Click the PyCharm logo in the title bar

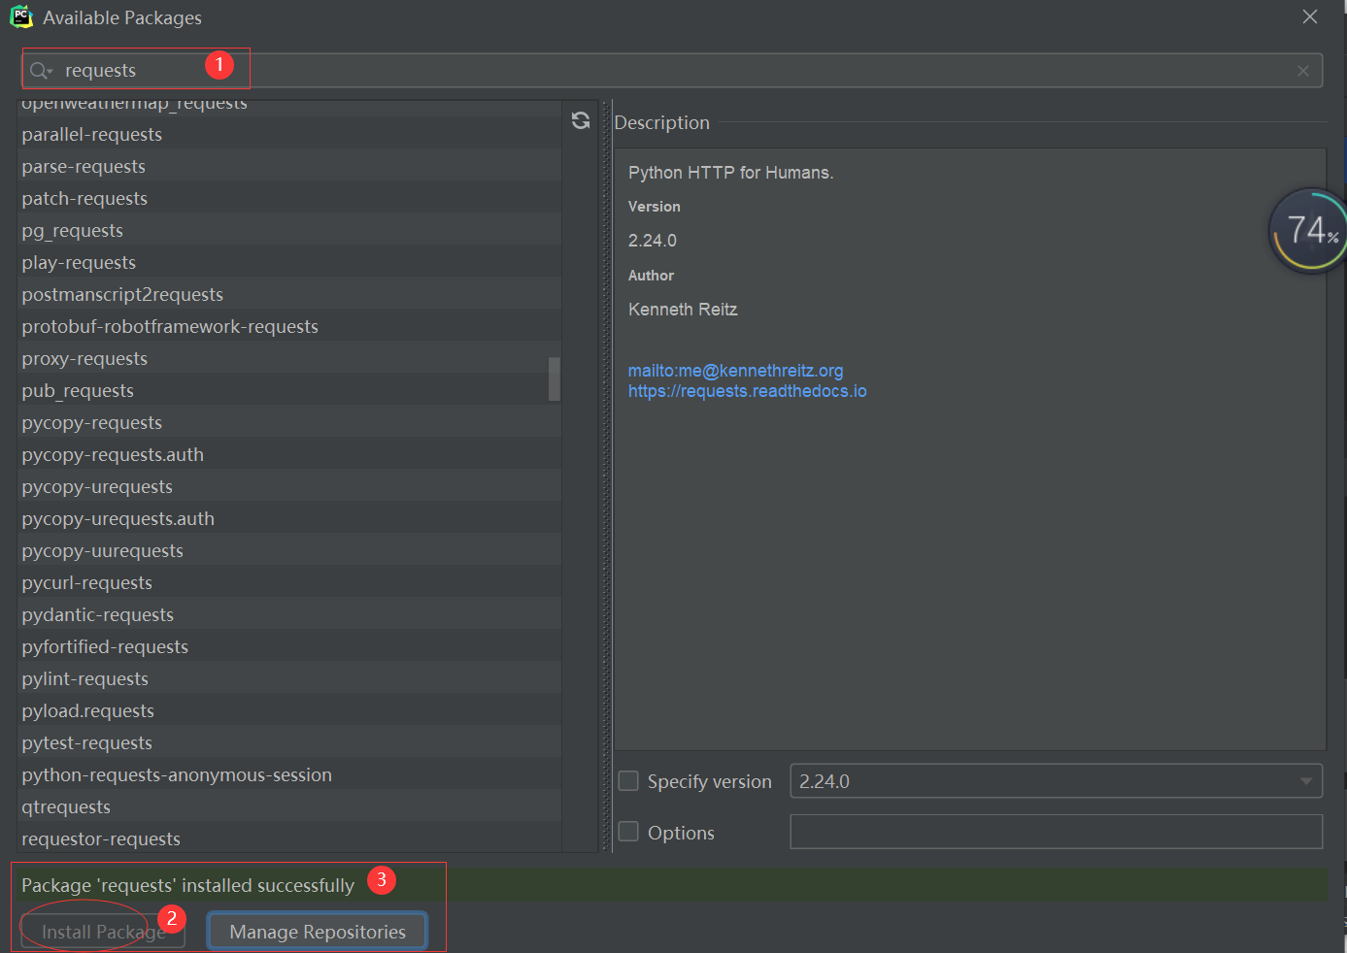point(20,16)
